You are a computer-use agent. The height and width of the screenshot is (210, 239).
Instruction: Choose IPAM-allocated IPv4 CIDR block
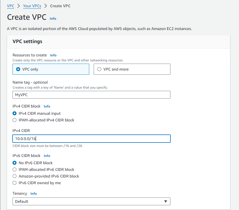[x=14, y=120]
